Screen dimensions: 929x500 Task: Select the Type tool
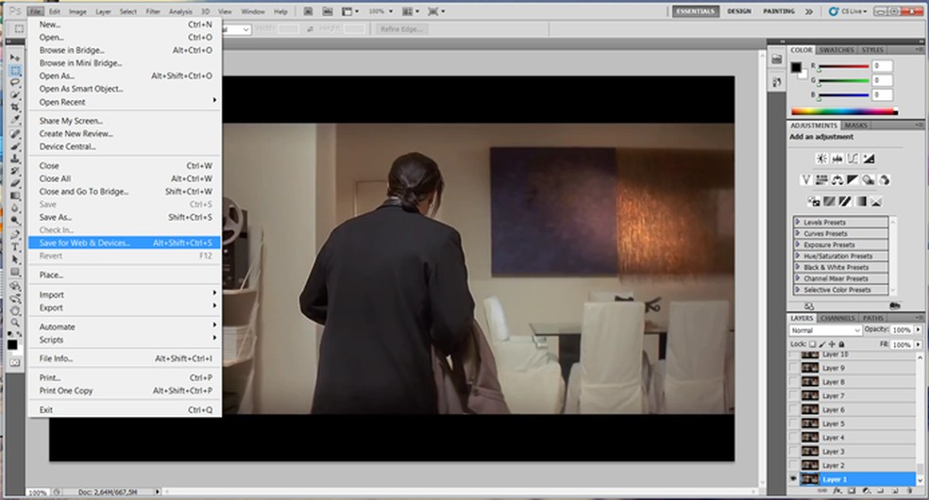(15, 247)
